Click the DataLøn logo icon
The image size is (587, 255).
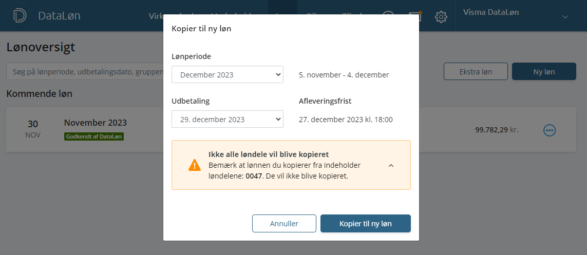click(20, 16)
